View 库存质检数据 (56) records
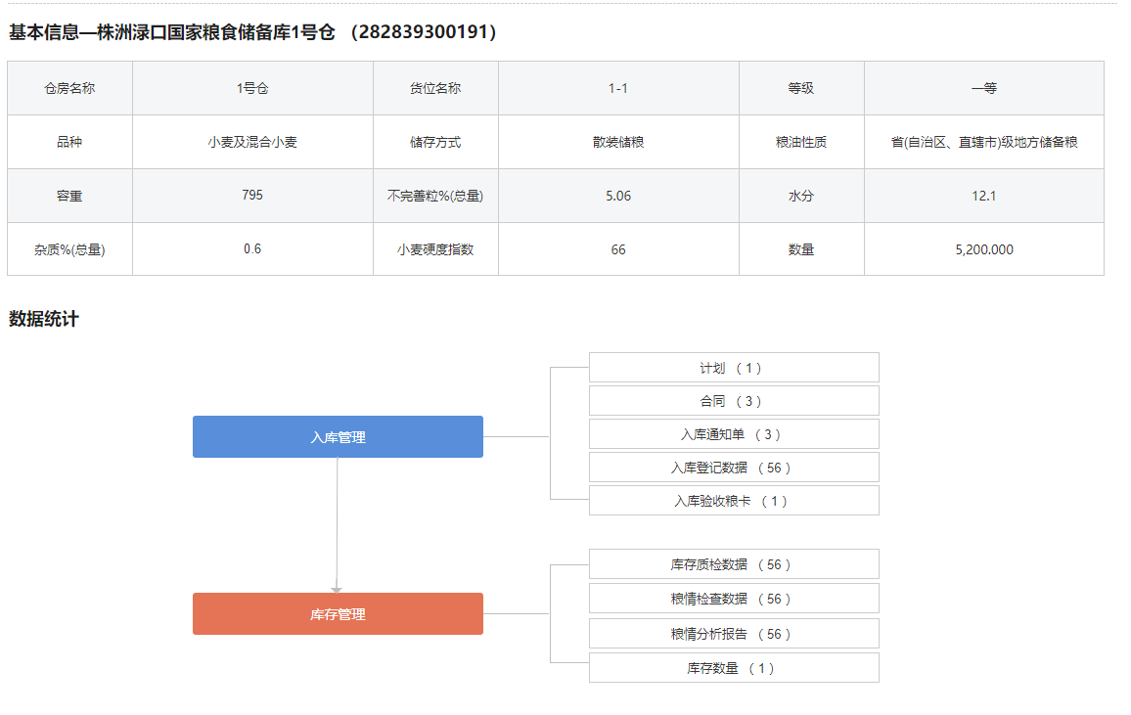 733,564
